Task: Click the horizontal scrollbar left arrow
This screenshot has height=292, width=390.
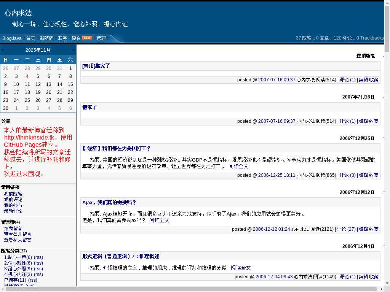Action: [3, 289]
